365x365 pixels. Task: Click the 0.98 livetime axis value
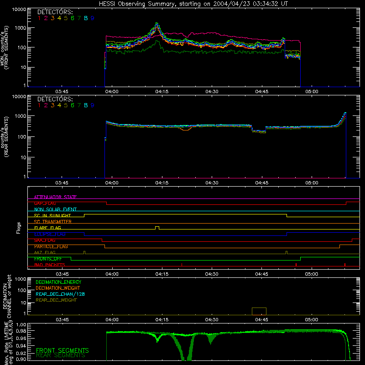pos(21,331)
